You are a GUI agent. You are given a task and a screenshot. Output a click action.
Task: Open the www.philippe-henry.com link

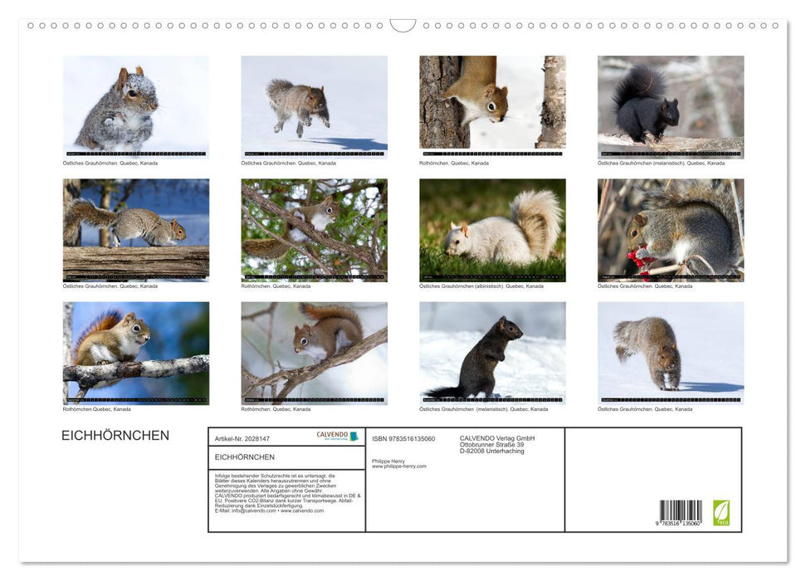click(398, 465)
